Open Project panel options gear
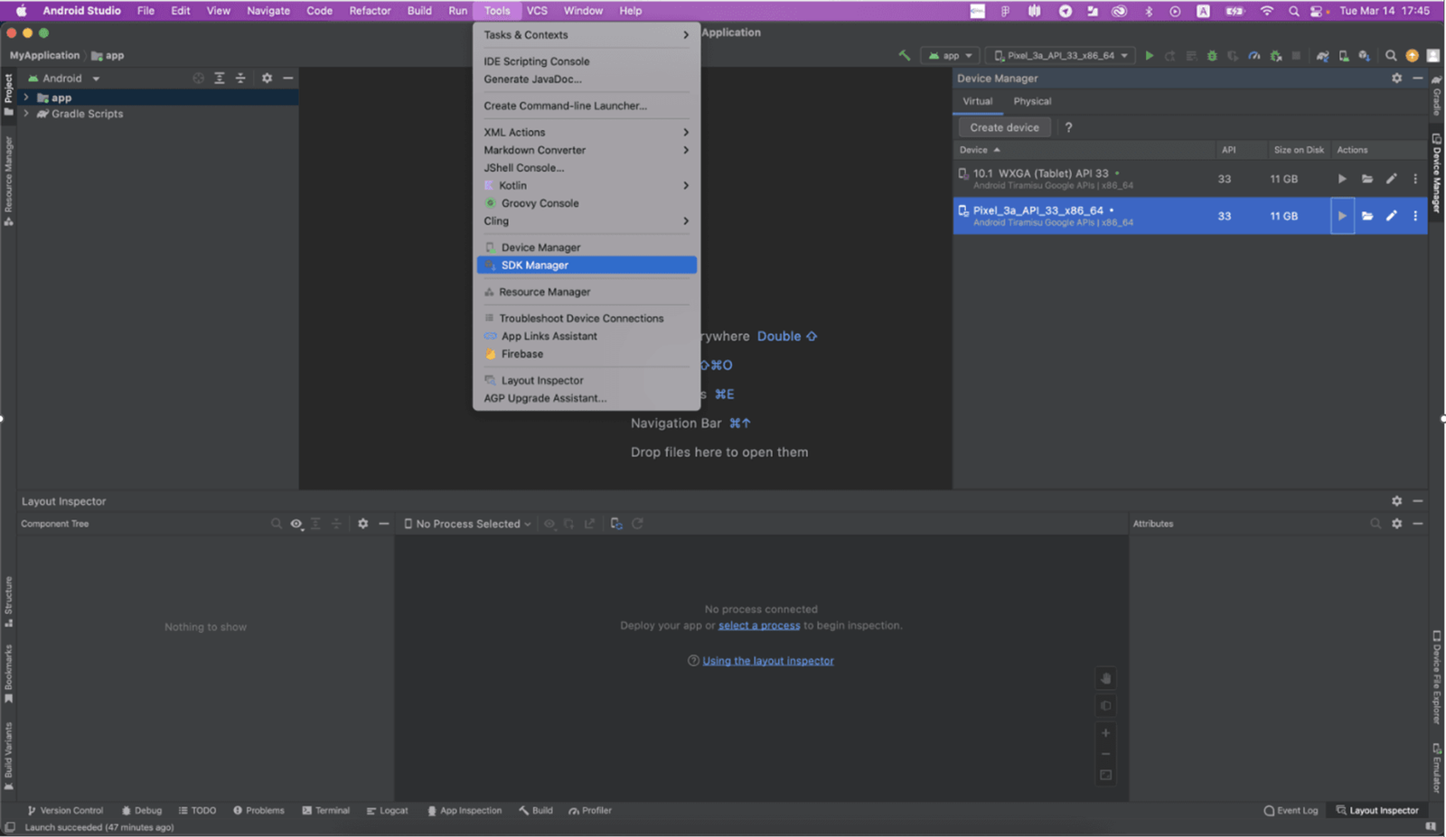Viewport: 1446px width, 837px height. pyautogui.click(x=267, y=79)
